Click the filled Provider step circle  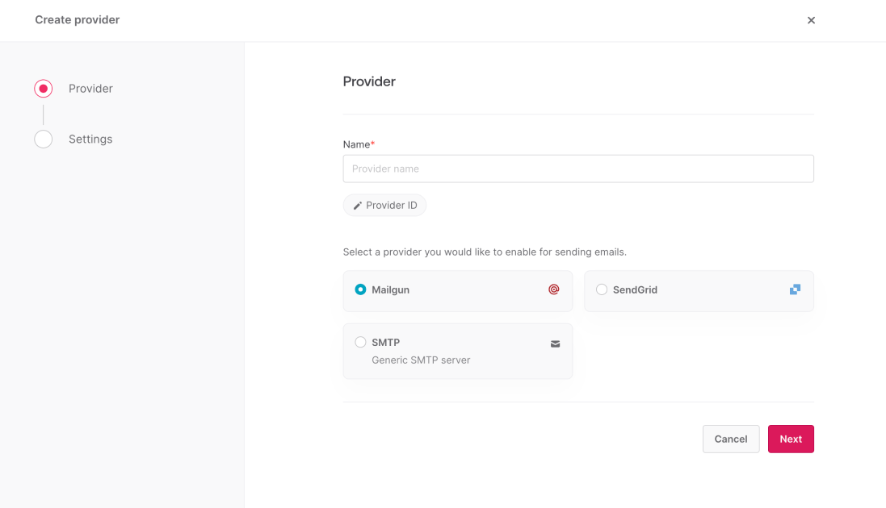pos(43,89)
